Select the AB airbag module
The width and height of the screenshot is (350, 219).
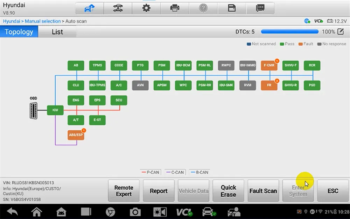pyautogui.click(x=76, y=66)
